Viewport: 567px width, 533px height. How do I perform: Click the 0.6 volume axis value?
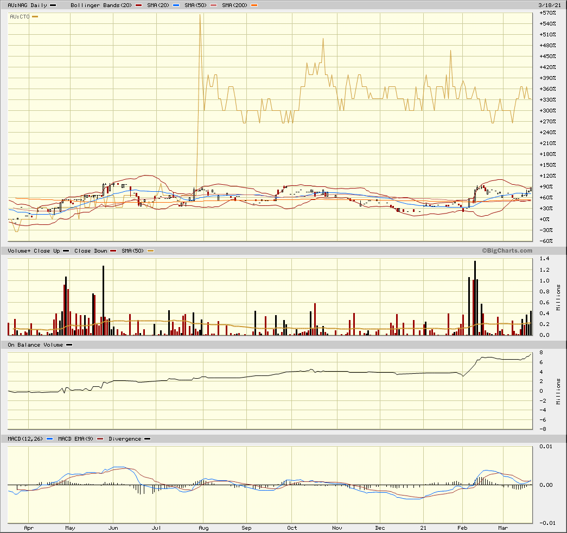point(544,302)
